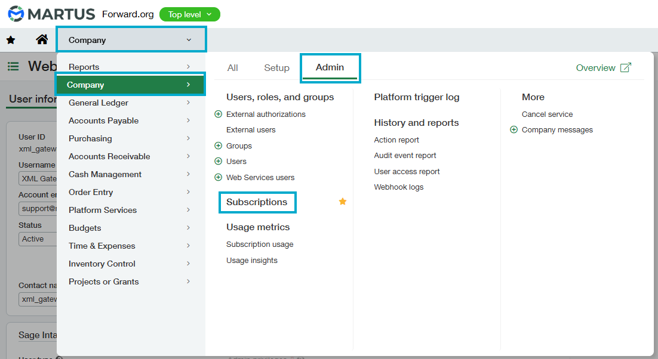Toggle the orange favorite star next to Subscriptions
This screenshot has height=359, width=658.
[343, 202]
